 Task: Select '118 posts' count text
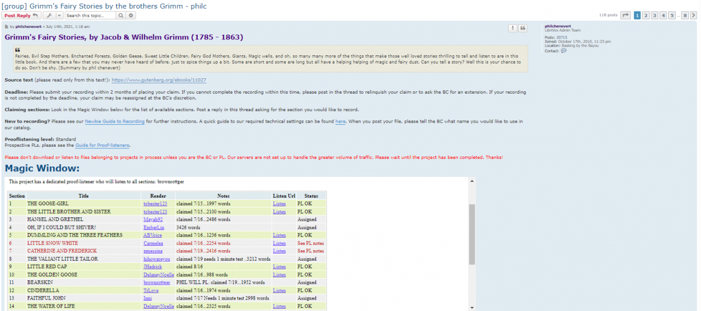point(608,15)
